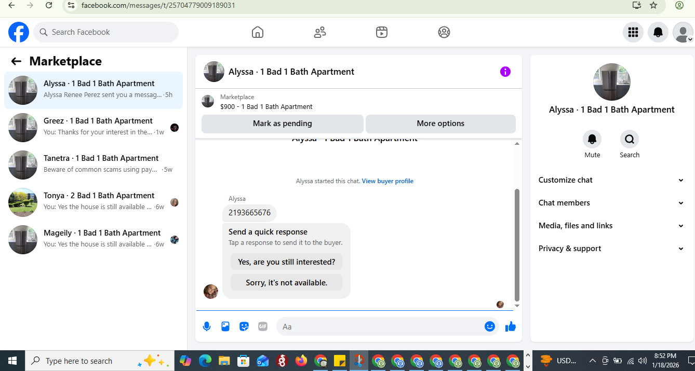Click the 2193665676 message bubble

(x=249, y=213)
